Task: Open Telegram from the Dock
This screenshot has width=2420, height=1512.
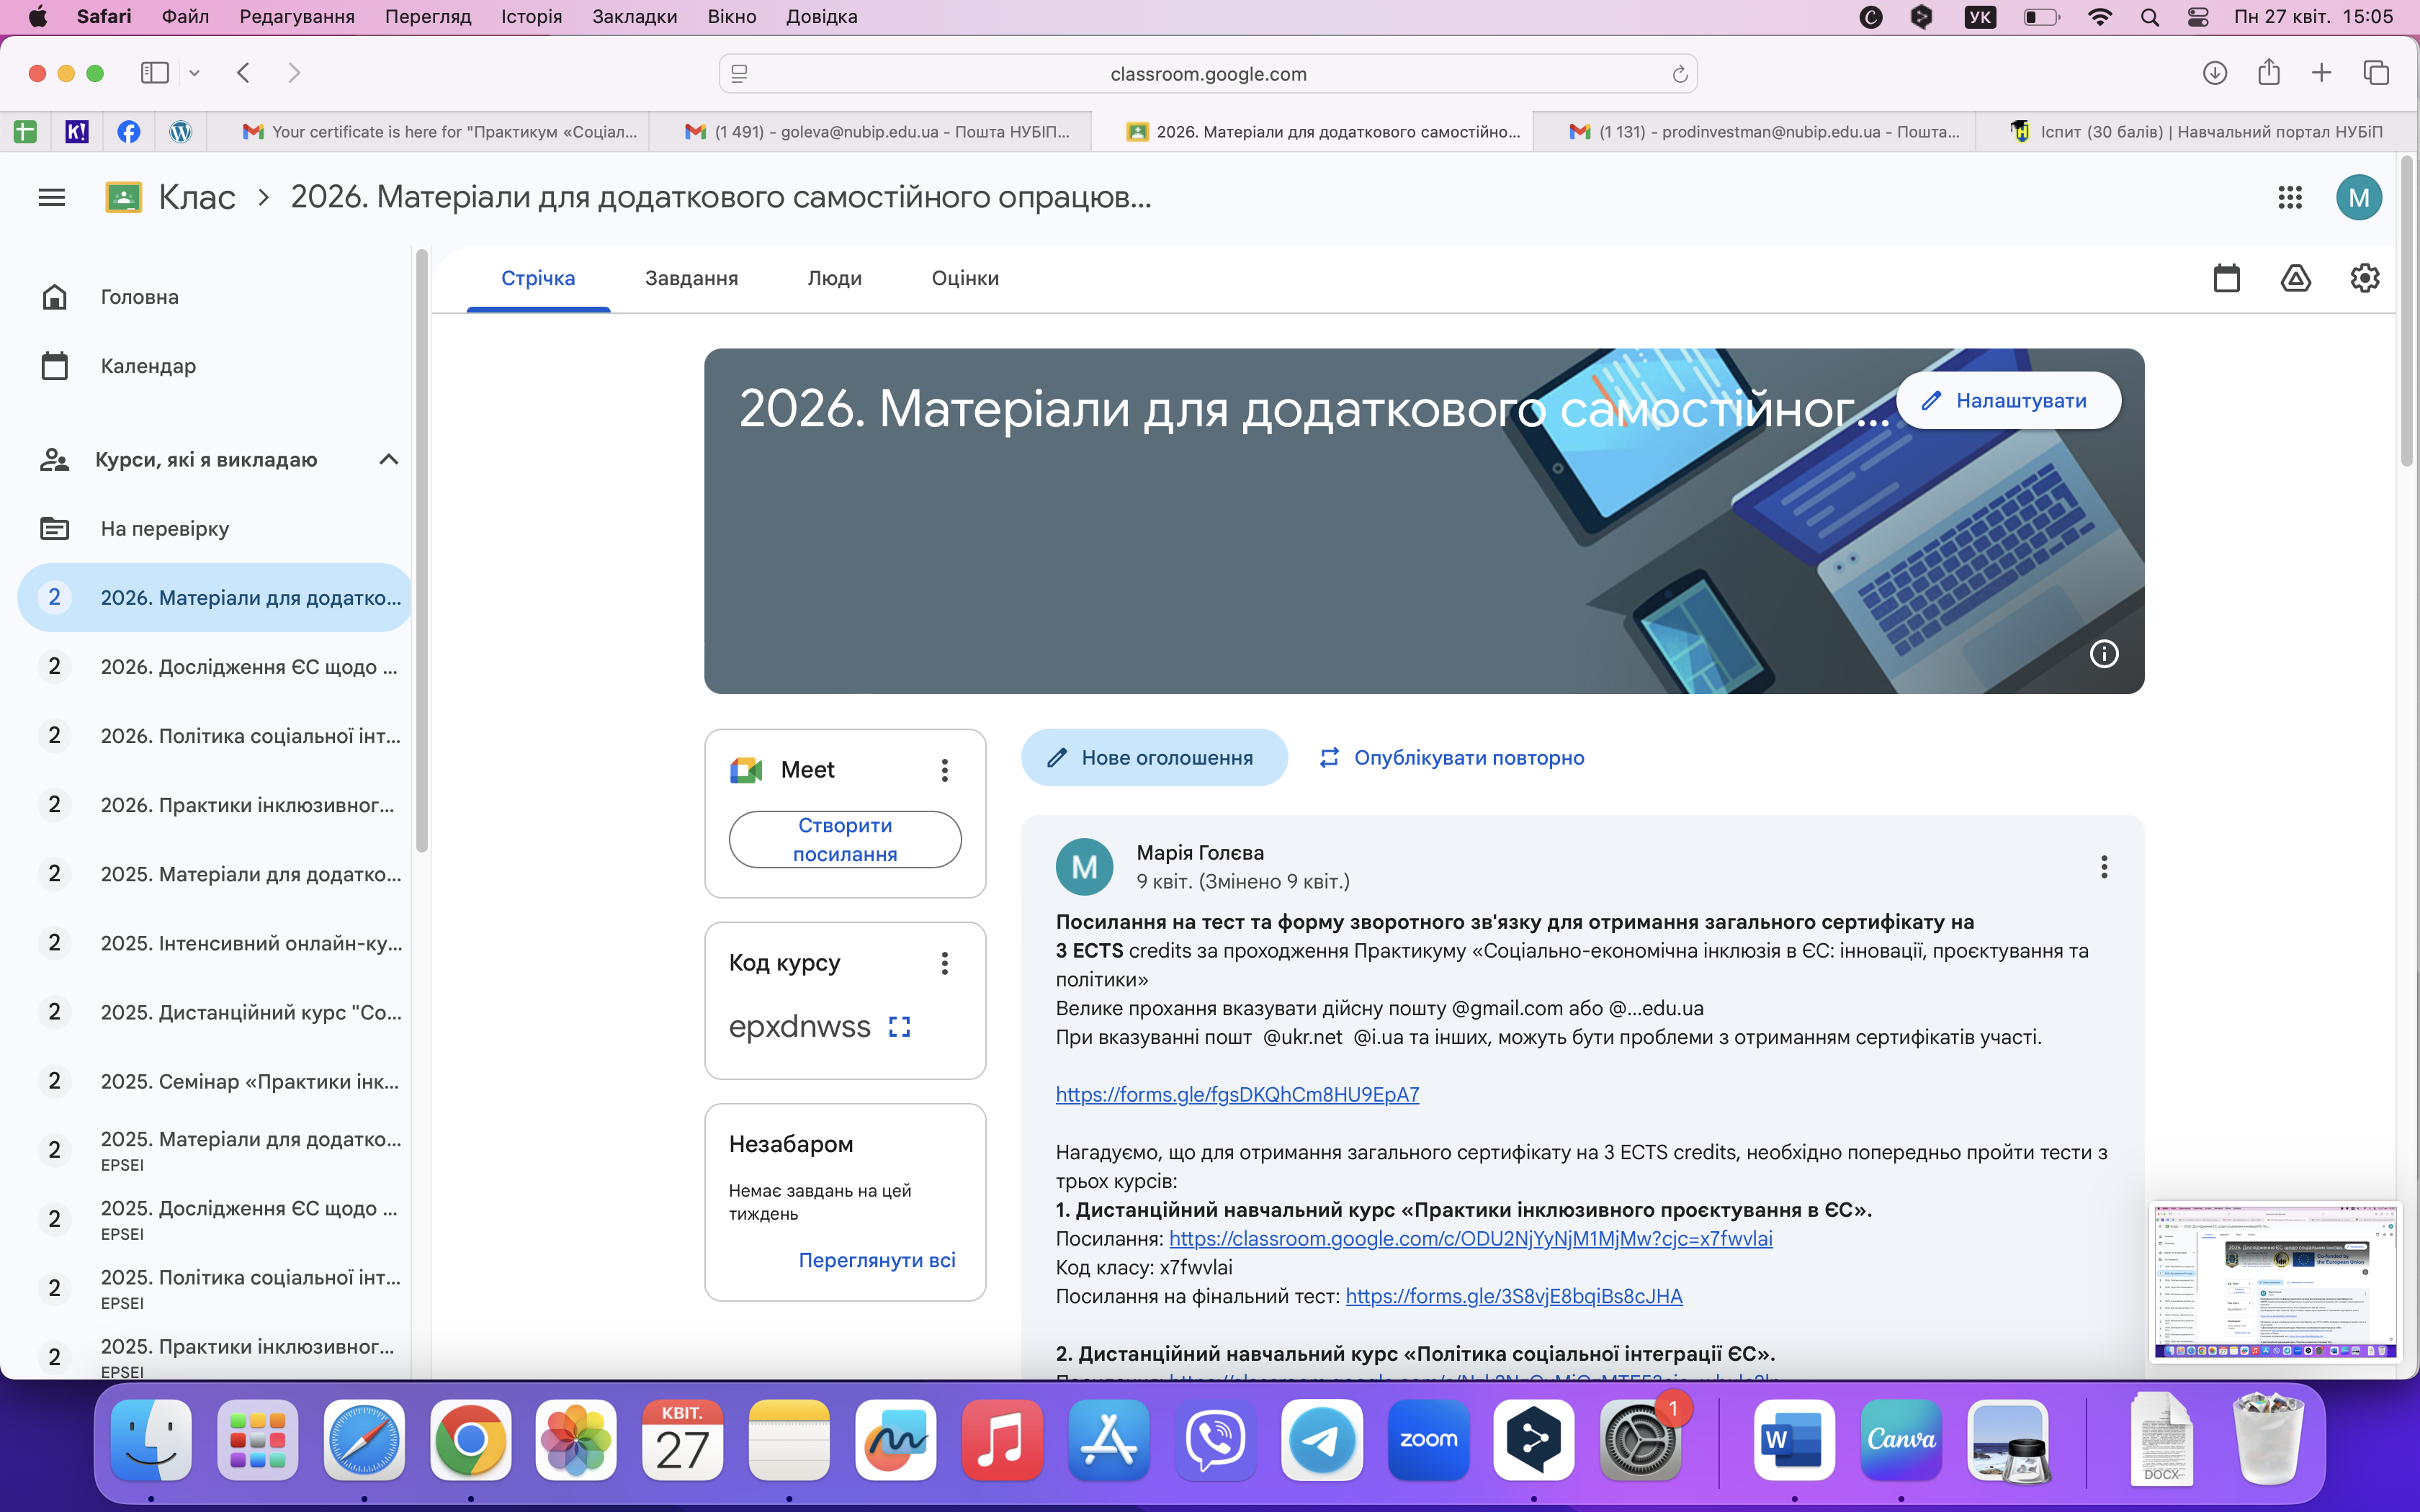Action: point(1322,1440)
